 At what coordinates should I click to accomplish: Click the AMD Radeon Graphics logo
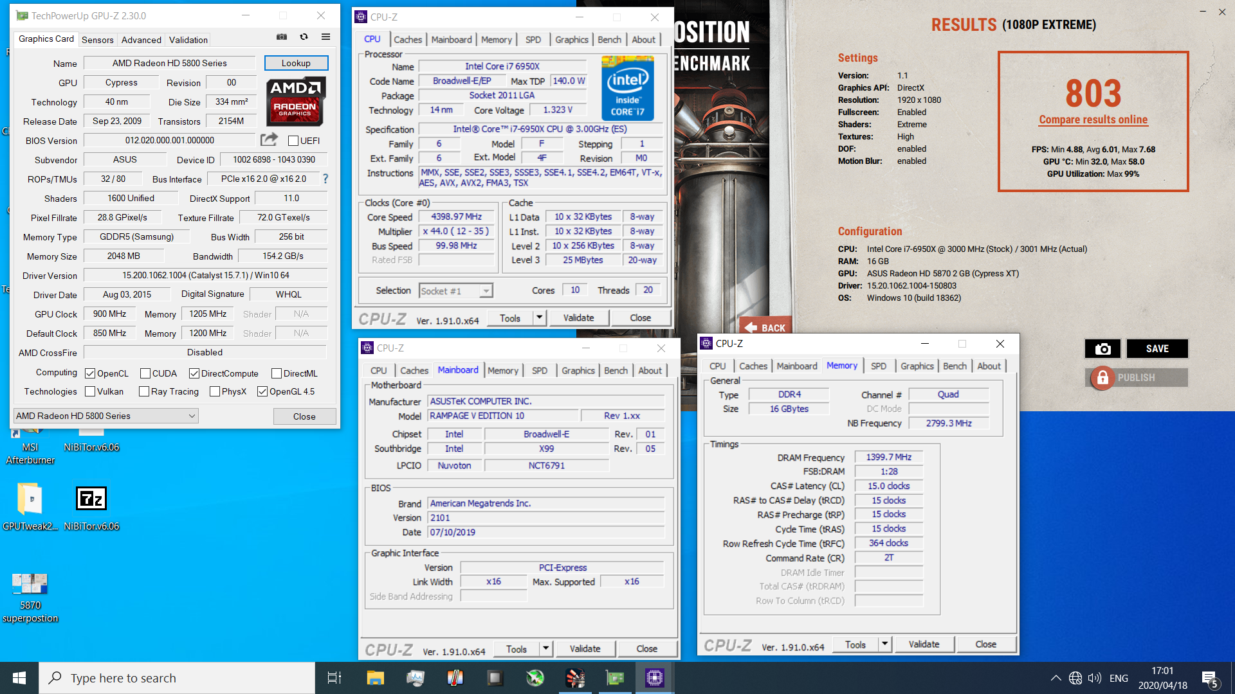point(295,101)
